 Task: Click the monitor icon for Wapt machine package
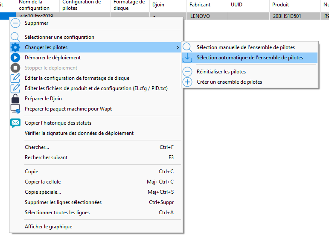15,109
